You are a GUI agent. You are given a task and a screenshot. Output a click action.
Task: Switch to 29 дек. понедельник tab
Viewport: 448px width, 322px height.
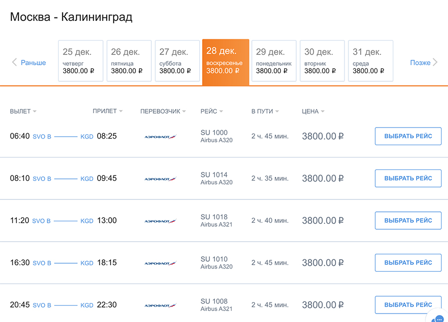point(274,61)
